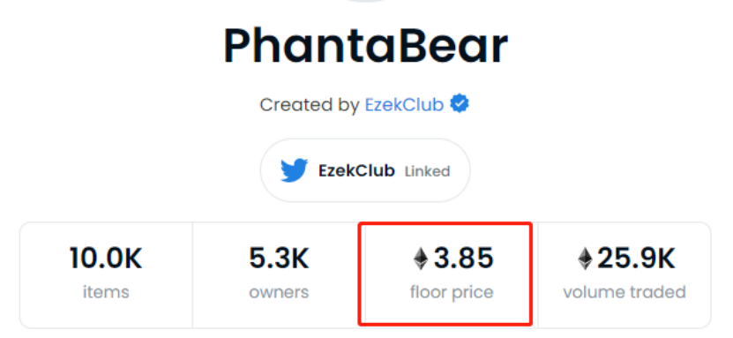Image resolution: width=733 pixels, height=338 pixels.
Task: Click the items label under 10.0K
Action: pyautogui.click(x=106, y=293)
